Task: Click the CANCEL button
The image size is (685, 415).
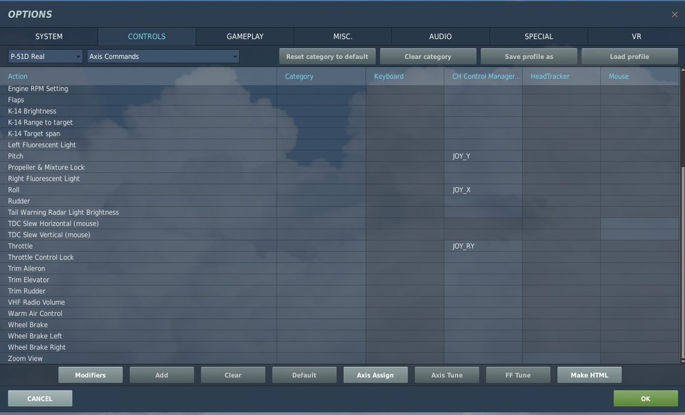Action: tap(40, 399)
